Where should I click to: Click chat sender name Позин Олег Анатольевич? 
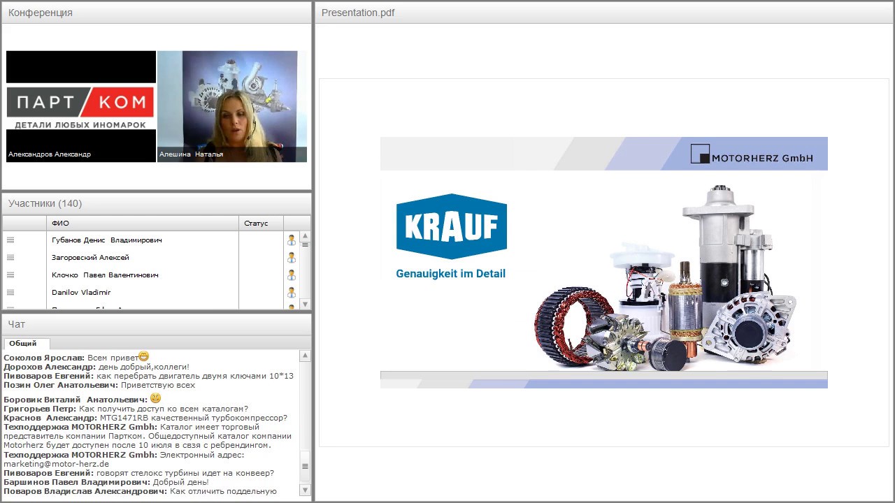point(61,385)
